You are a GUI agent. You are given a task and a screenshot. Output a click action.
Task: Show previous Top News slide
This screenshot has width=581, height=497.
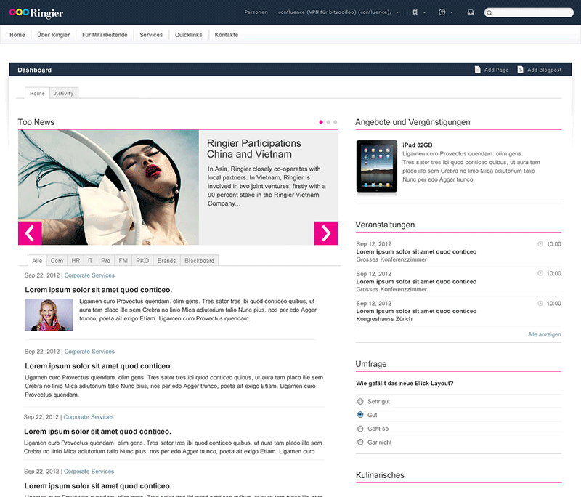(x=30, y=233)
